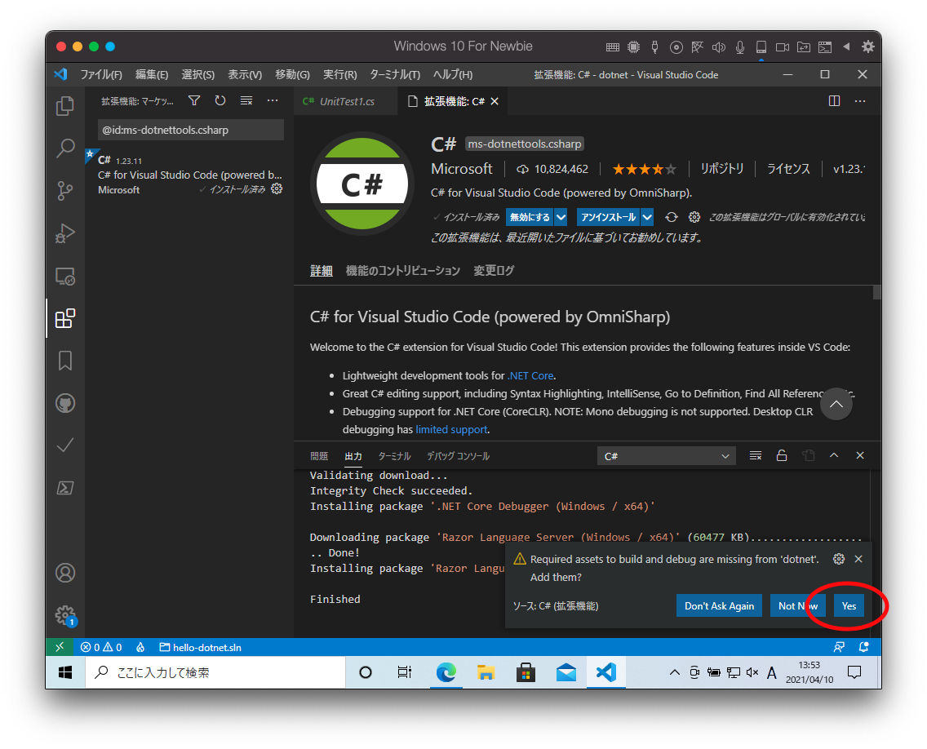Viewport: 927px width, 749px height.
Task: Switch to the ターミナル panel tab
Action: 394,456
